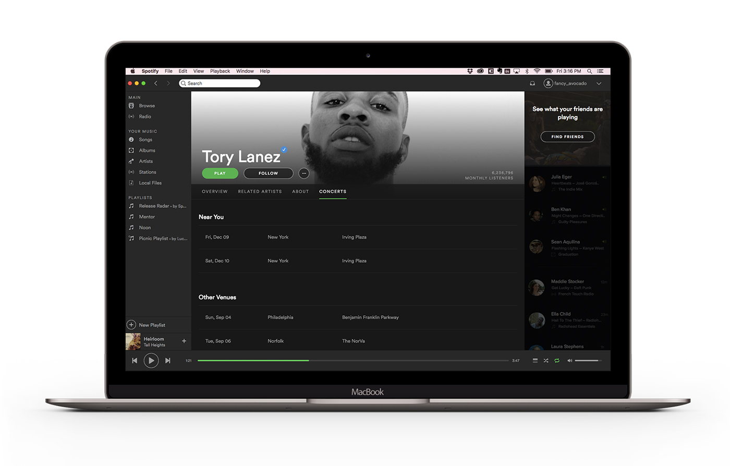Mute the volume speaker icon
This screenshot has width=730, height=466.
(569, 360)
